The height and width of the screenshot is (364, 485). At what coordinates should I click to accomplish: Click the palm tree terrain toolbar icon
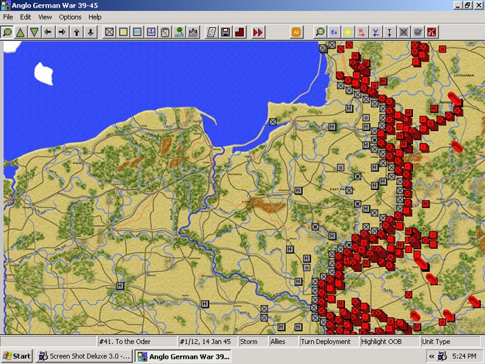[x=179, y=32]
